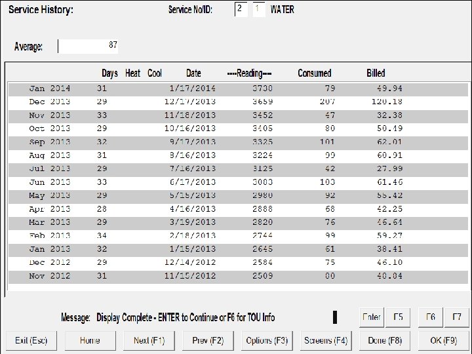The height and width of the screenshot is (354, 472).
Task: Click the Service No field containing 2
Action: (x=241, y=9)
